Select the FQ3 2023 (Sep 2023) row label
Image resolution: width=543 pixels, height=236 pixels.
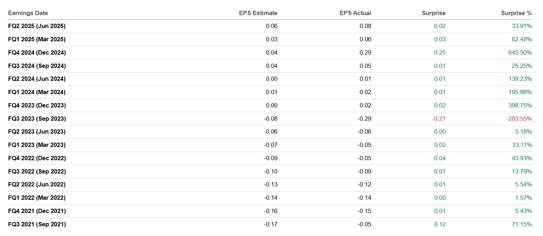point(37,119)
